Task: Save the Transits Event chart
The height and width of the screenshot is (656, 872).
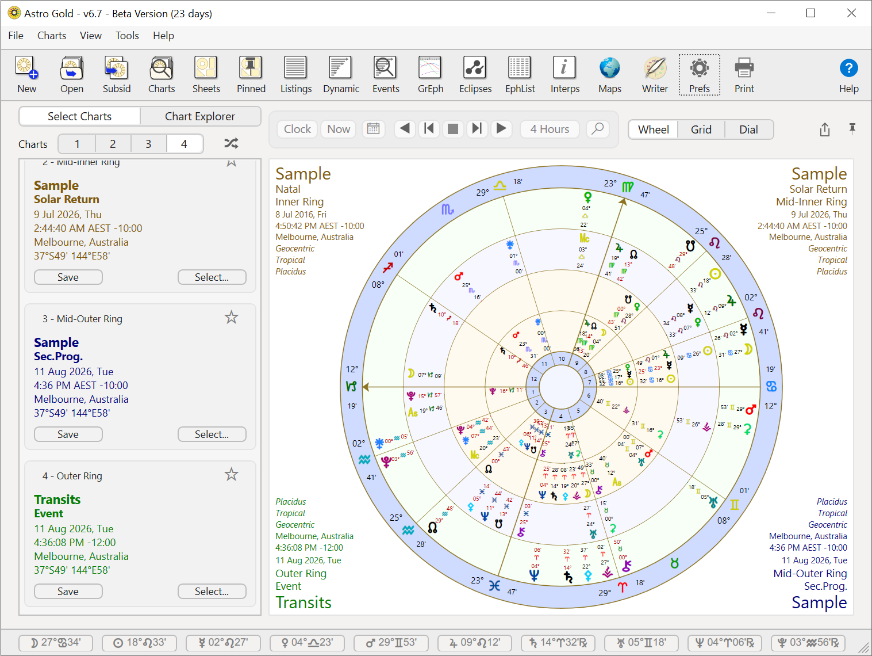Action: coord(68,592)
